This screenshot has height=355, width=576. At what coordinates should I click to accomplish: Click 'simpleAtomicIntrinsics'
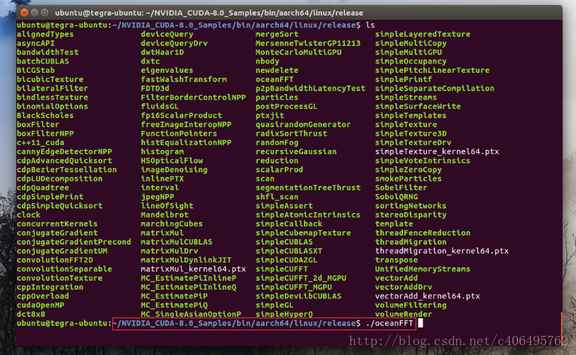pos(308,214)
